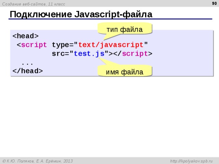Click the ellipsis "..." line in the code
Viewport: 219px width, 164px height.
coord(27,64)
